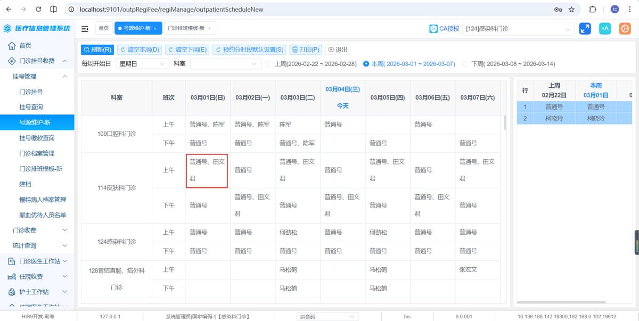Collapse the 挂号管理 submenu

pos(65,77)
